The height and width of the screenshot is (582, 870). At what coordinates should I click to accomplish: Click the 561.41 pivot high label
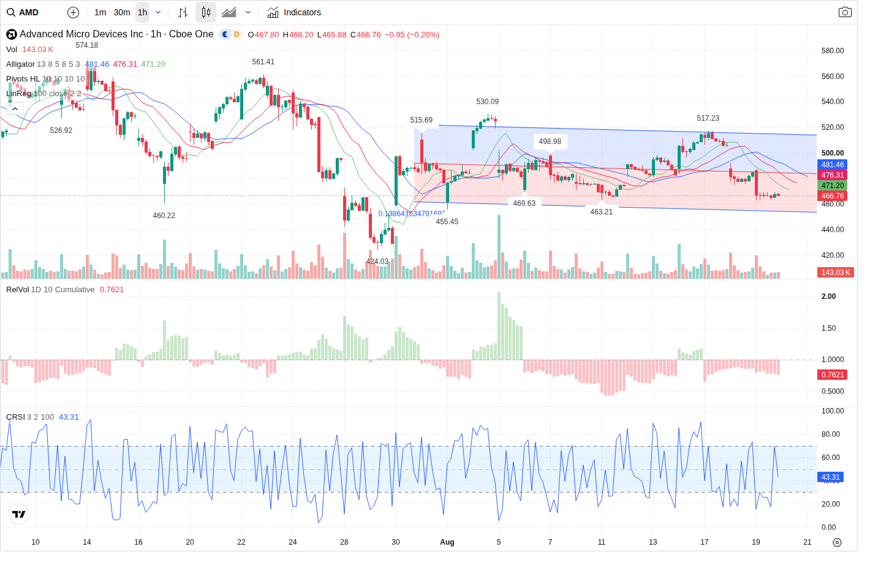263,62
